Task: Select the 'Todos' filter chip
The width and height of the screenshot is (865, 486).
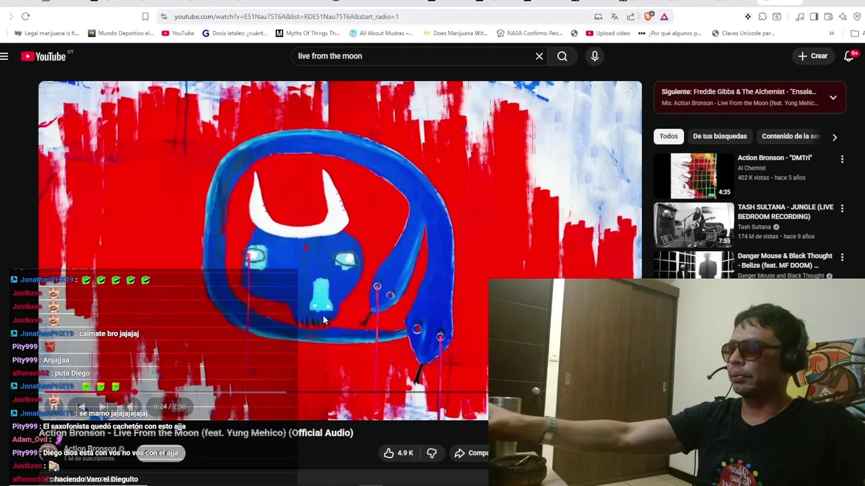Action: pyautogui.click(x=668, y=136)
